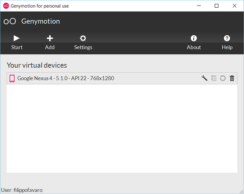Click the Genymotion title bar app icon
The height and width of the screenshot is (194, 244).
(x=6, y=6)
